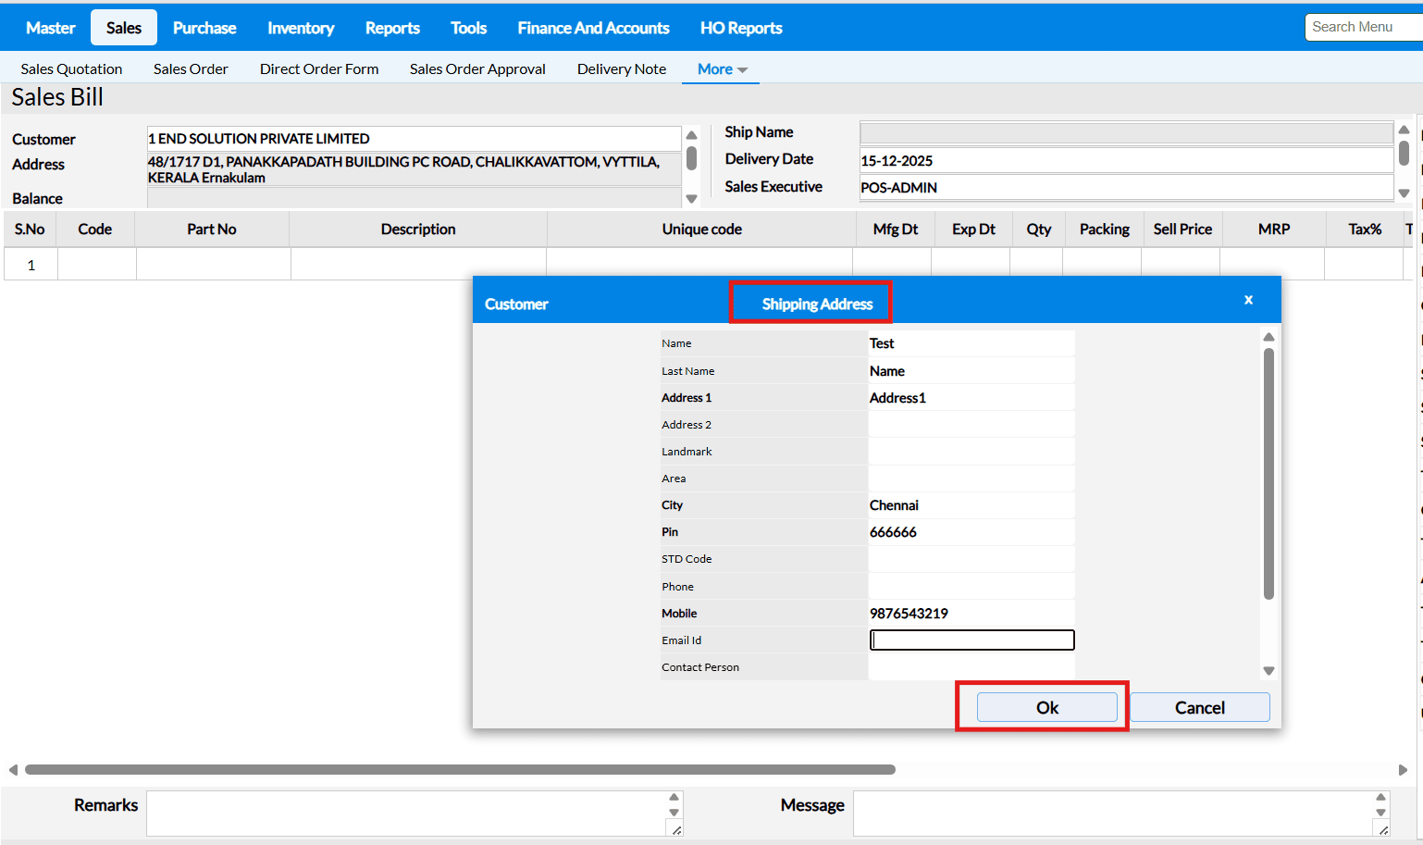The width and height of the screenshot is (1423, 845).
Task: Click the Delivery Date field
Action: tap(1125, 160)
